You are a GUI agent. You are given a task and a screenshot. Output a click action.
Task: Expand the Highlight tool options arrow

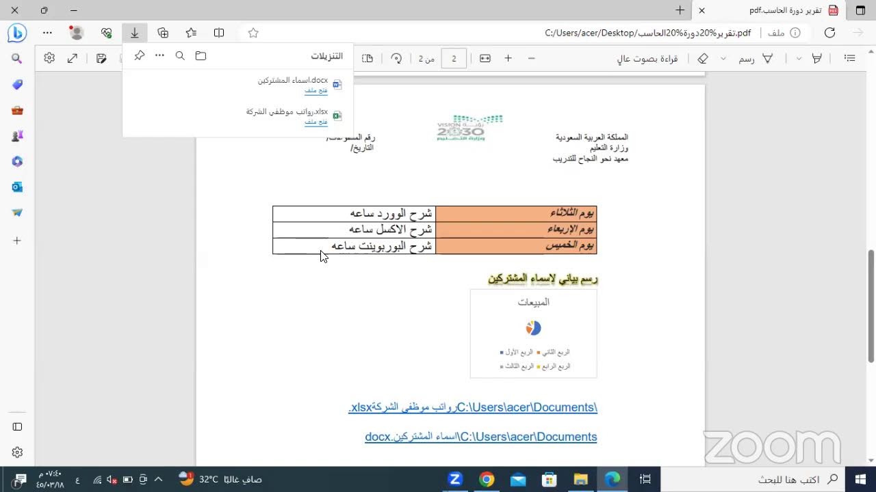coord(799,58)
